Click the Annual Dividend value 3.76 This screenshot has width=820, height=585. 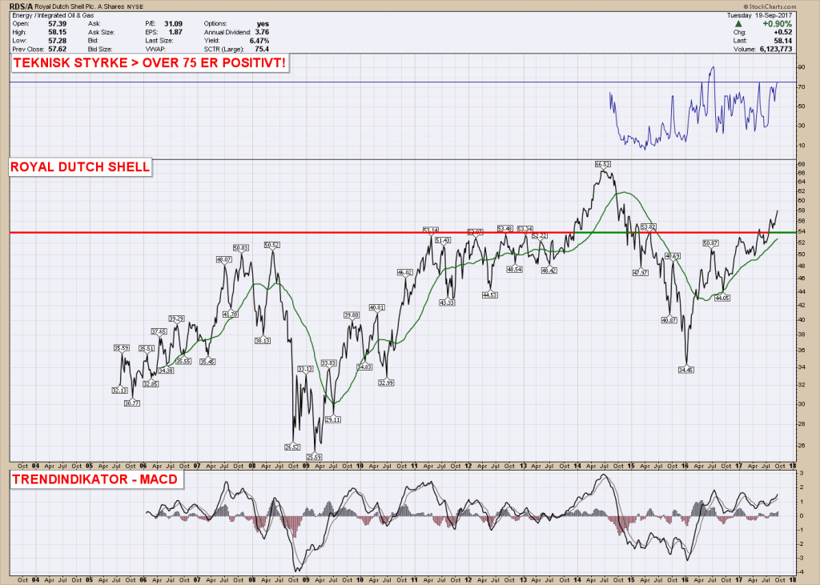tap(262, 32)
